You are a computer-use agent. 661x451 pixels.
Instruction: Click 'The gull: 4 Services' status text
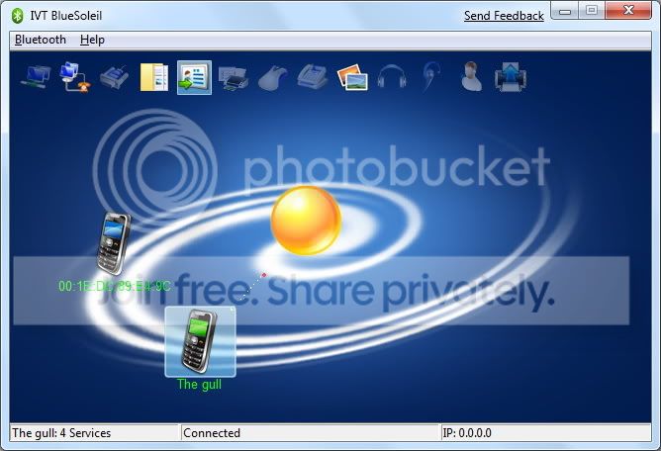coord(61,433)
